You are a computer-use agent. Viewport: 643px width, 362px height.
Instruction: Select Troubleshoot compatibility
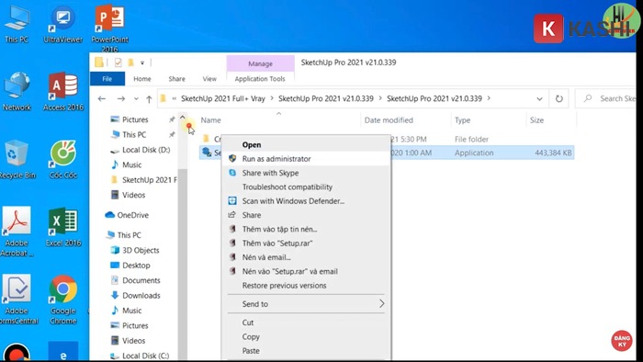tap(306, 187)
